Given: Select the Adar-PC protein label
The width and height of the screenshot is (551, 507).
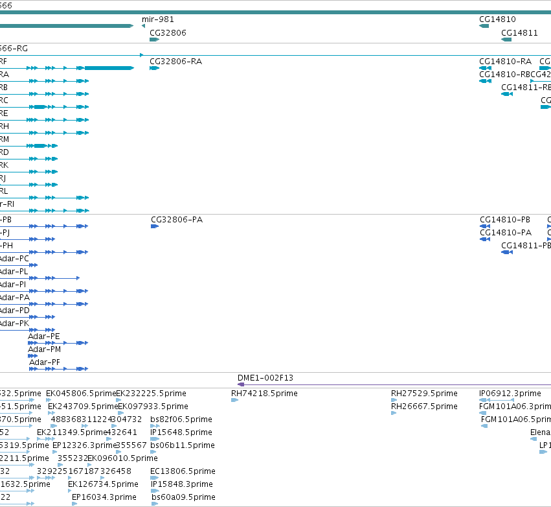Looking at the screenshot, I should [14, 259].
